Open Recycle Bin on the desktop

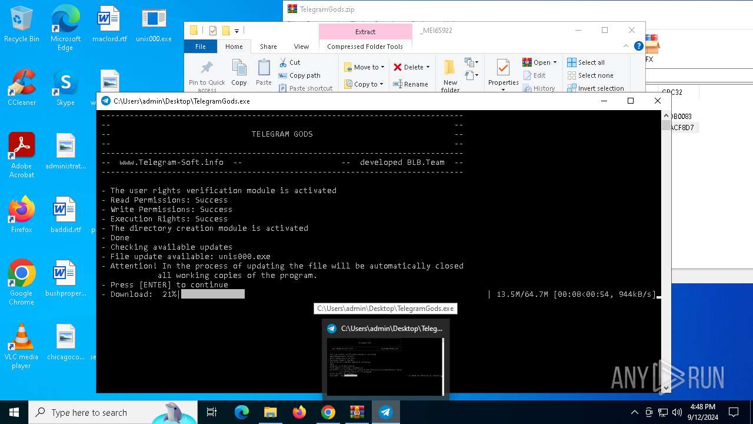coord(22,24)
